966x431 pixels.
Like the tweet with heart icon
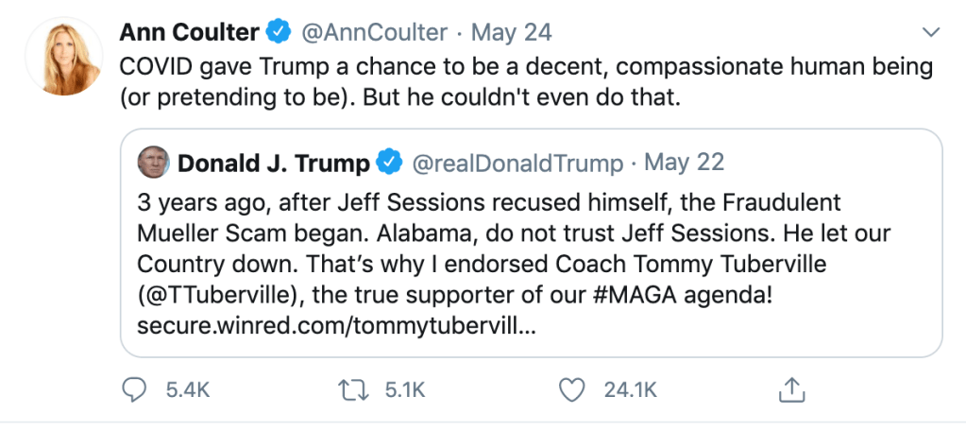point(568,388)
